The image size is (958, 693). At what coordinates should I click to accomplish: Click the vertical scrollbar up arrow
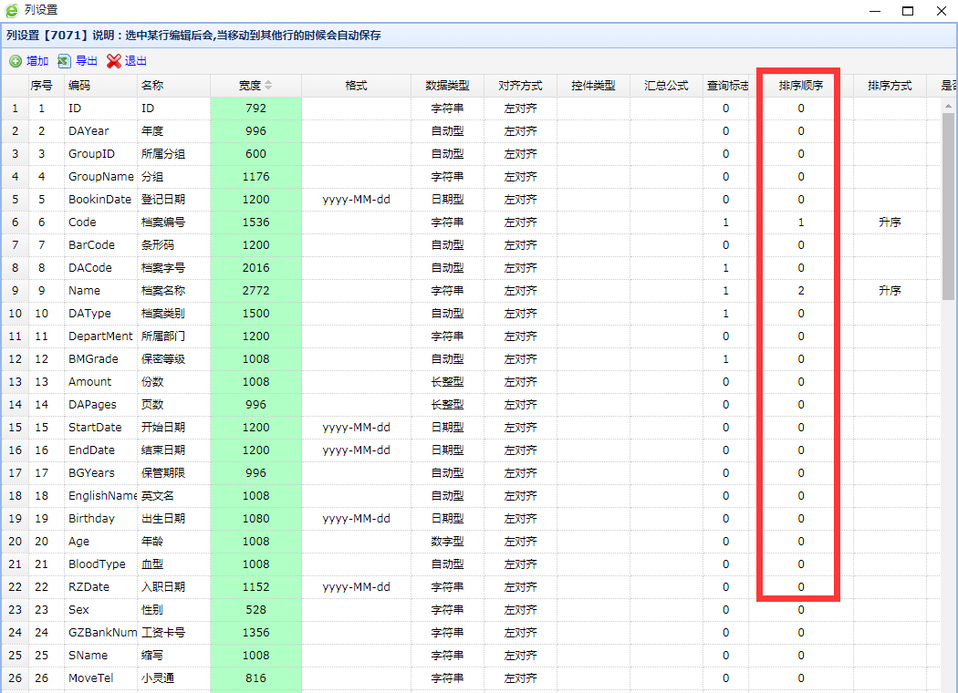tap(948, 105)
